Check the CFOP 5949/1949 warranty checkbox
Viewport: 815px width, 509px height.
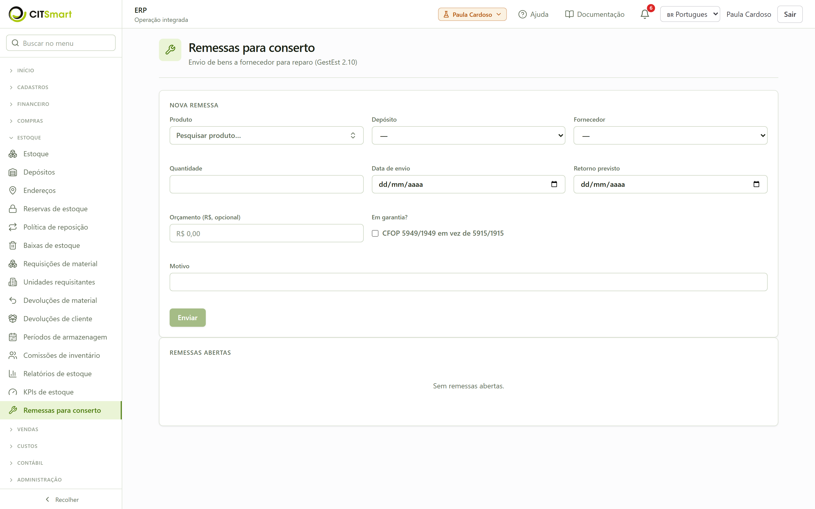click(375, 233)
